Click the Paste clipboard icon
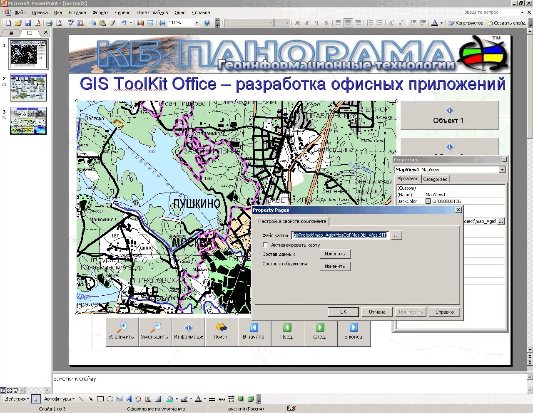 coord(102,23)
